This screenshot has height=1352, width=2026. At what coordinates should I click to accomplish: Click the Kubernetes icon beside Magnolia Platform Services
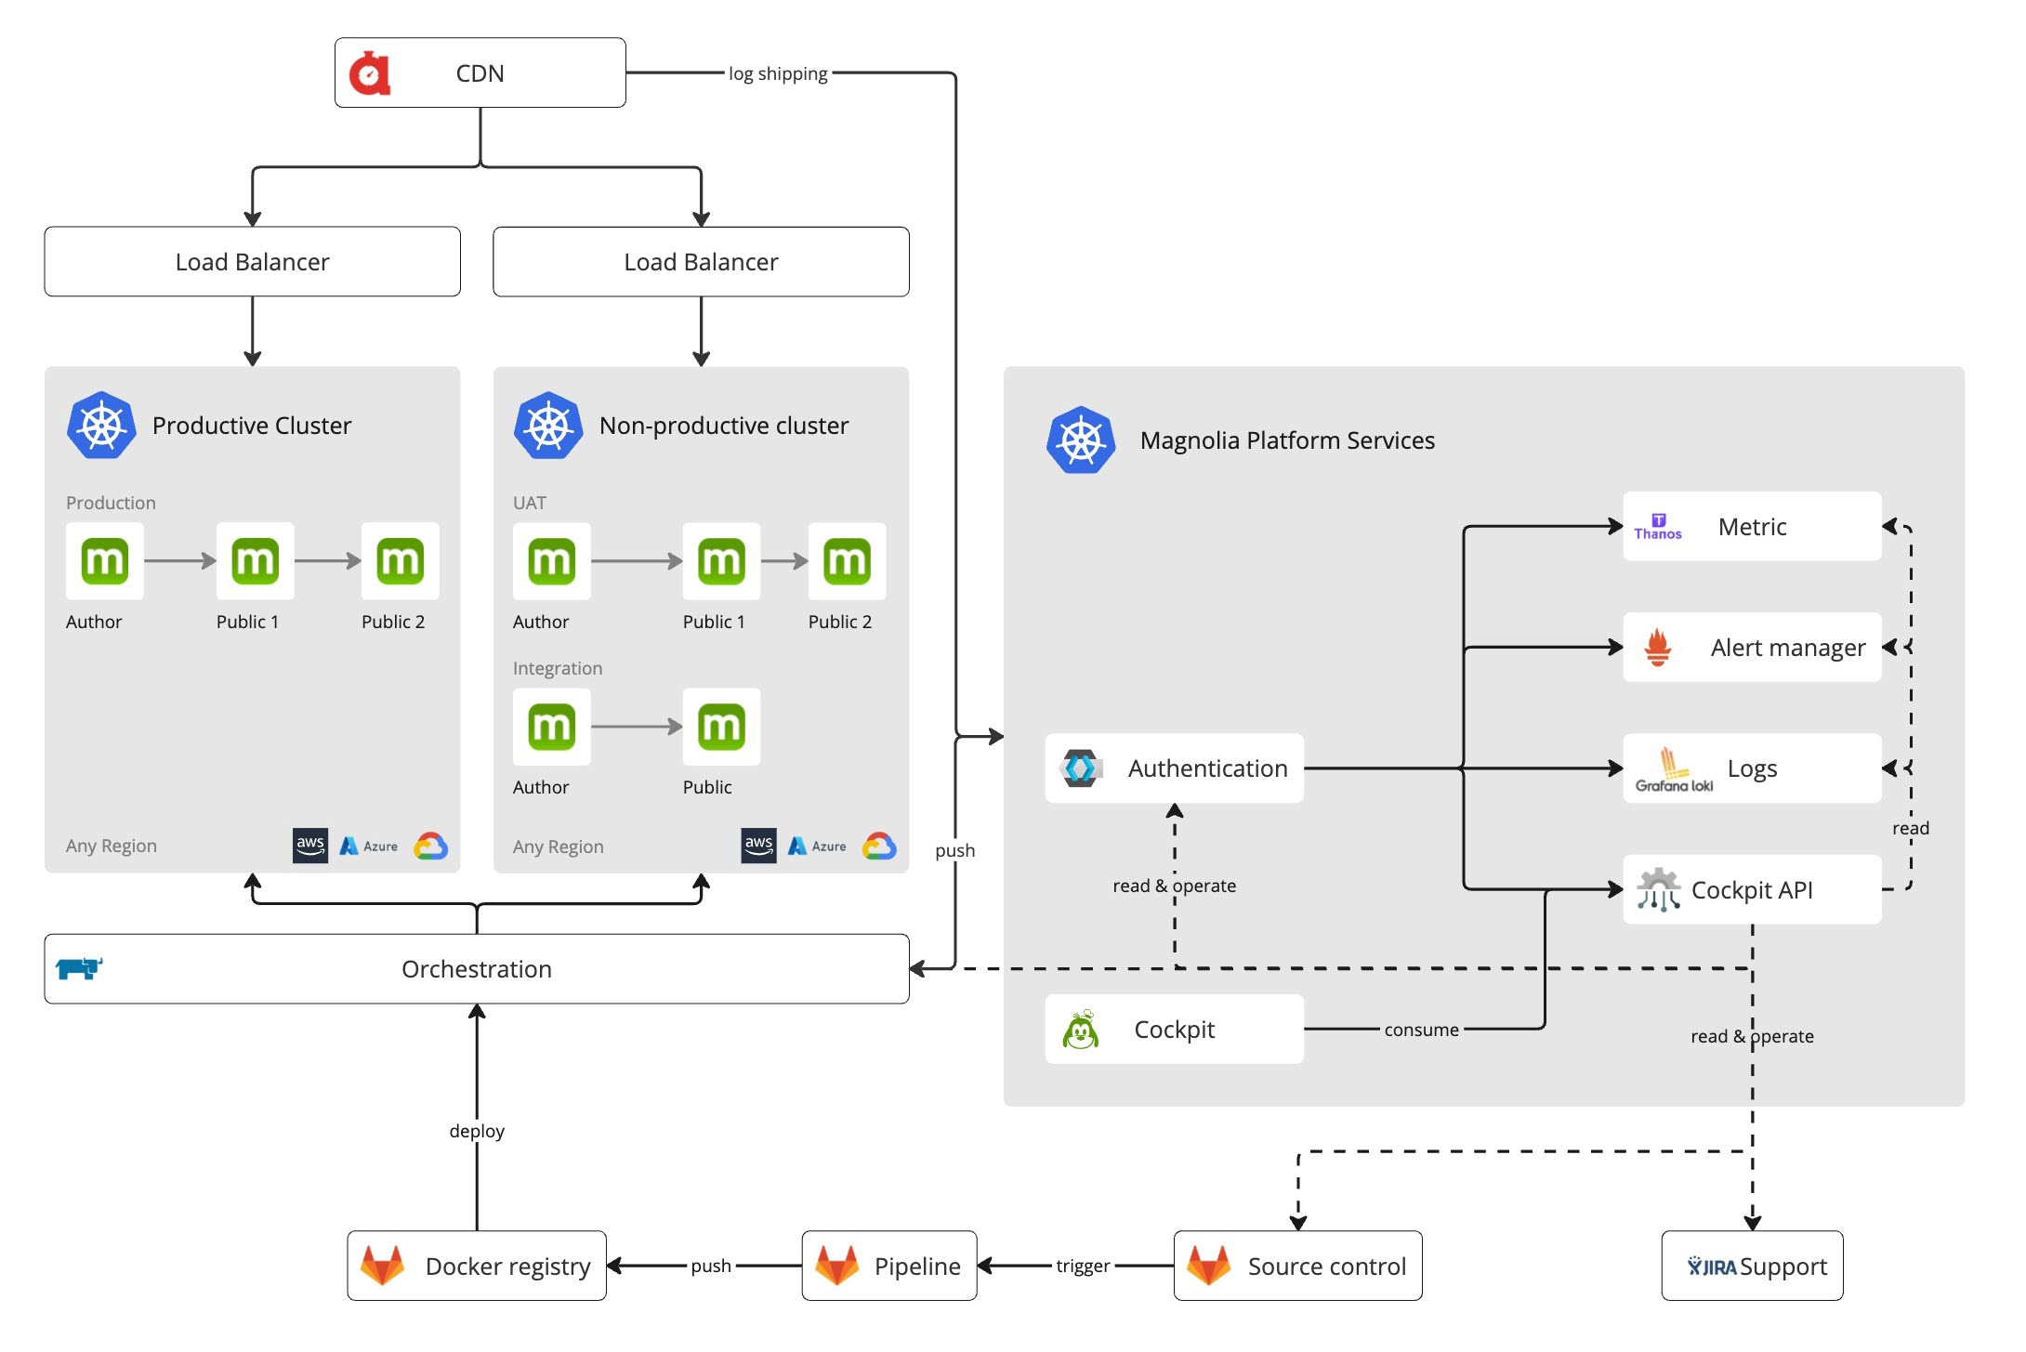pos(1081,440)
